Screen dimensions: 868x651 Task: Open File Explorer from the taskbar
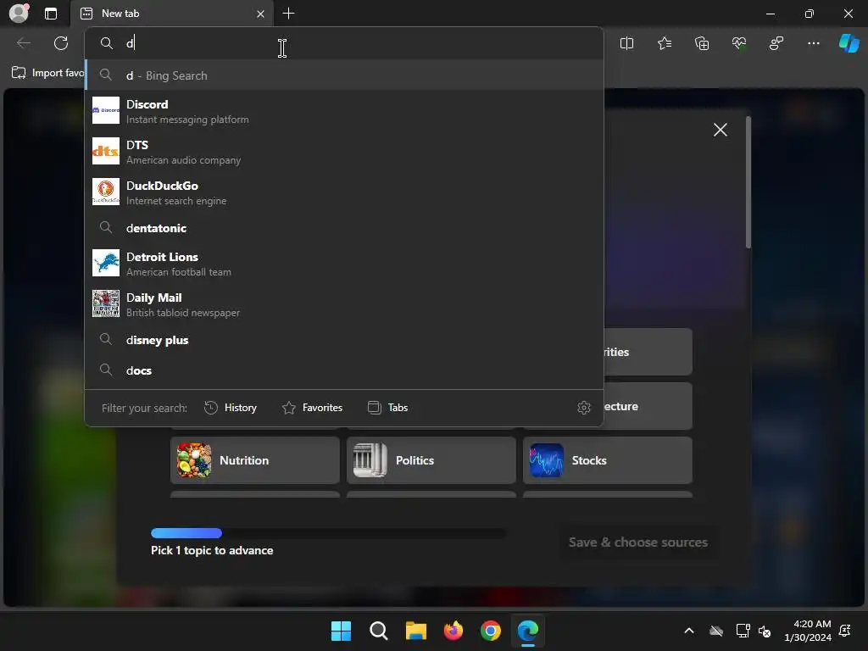click(415, 631)
